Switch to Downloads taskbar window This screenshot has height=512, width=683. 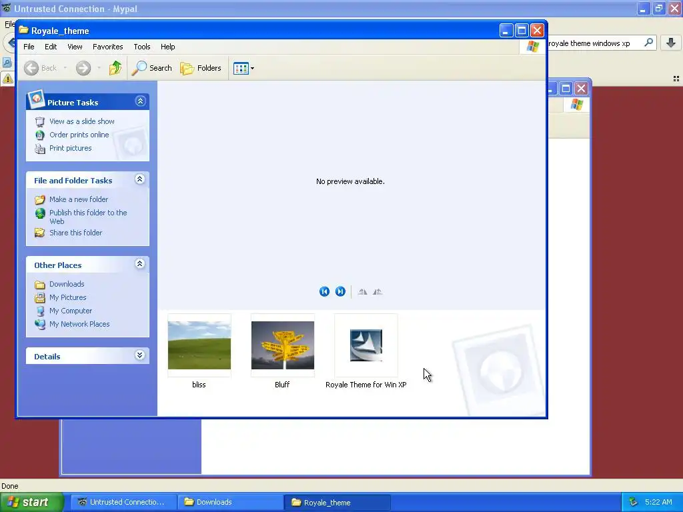point(231,502)
